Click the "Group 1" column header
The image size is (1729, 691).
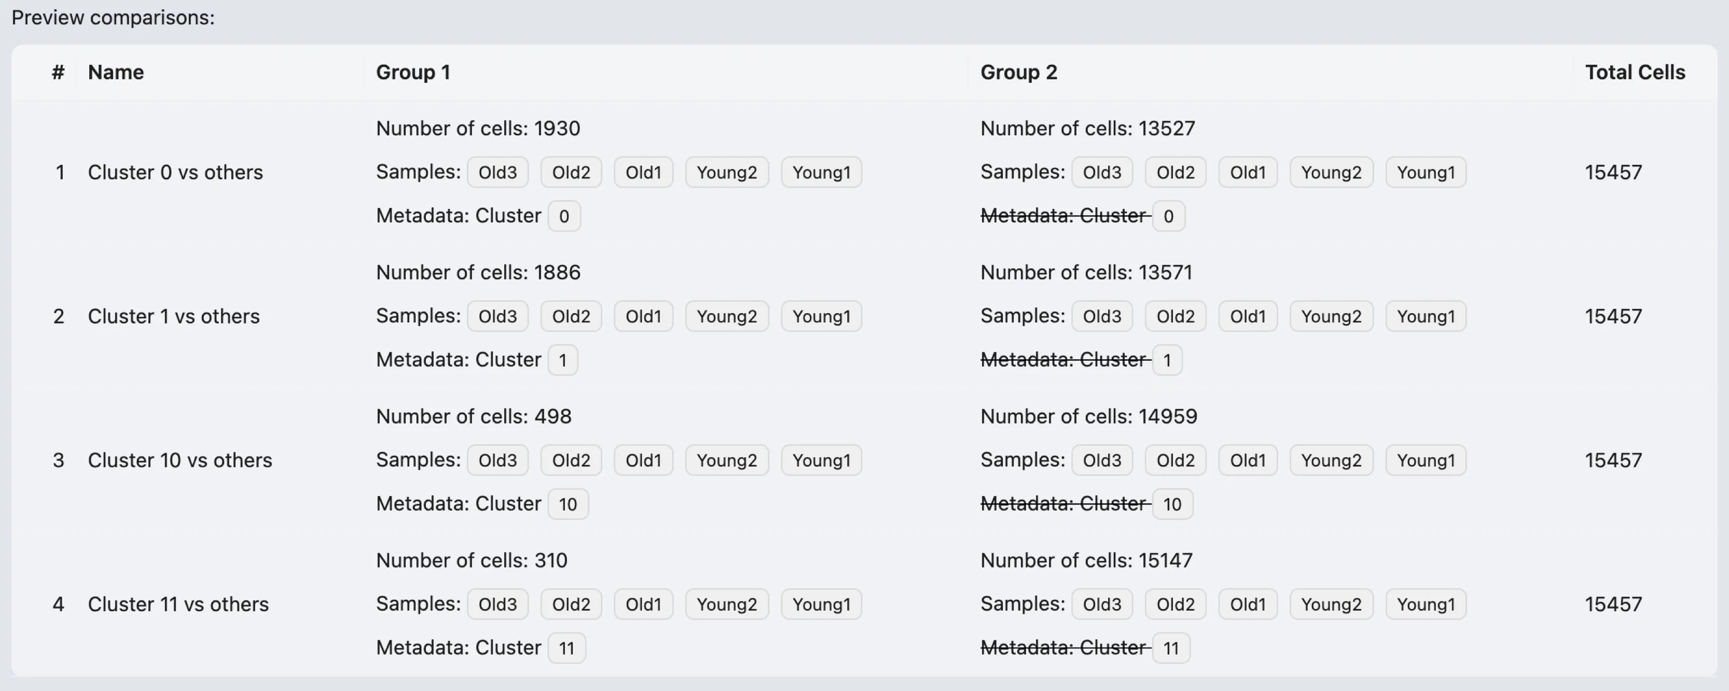413,73
